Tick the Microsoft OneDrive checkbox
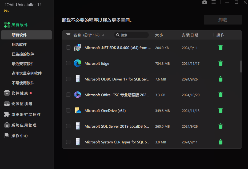Image resolution: width=248 pixels, height=169 pixels. point(68,110)
